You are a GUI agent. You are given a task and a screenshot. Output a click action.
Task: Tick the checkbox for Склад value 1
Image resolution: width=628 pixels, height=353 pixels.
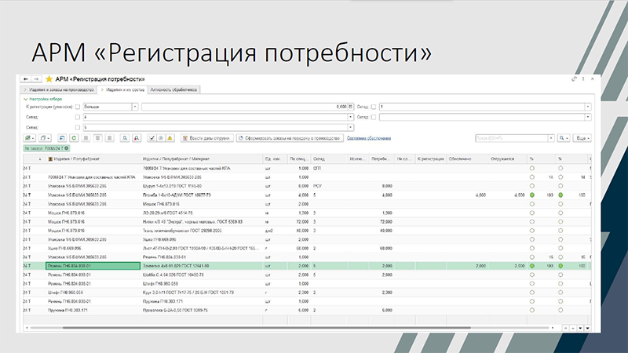coord(374,106)
